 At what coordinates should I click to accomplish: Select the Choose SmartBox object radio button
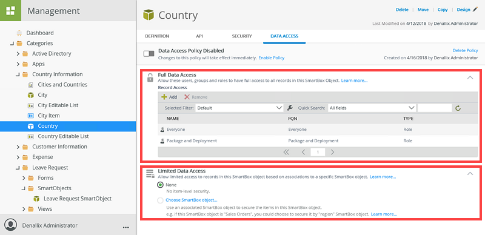tap(160, 200)
